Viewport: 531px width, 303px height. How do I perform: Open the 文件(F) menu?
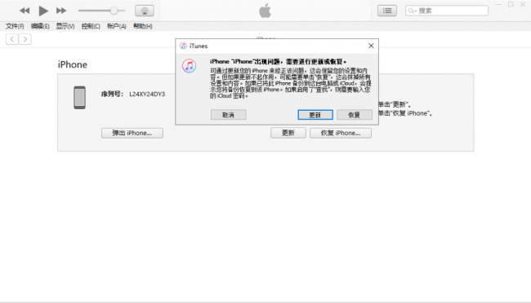15,26
